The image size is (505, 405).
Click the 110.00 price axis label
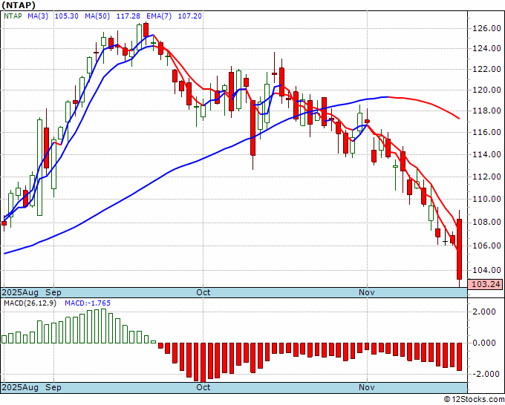[x=486, y=199]
